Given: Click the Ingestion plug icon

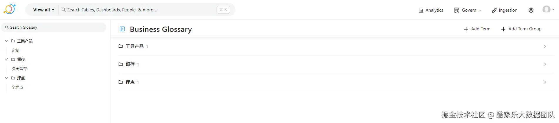Looking at the screenshot, I should (x=494, y=11).
